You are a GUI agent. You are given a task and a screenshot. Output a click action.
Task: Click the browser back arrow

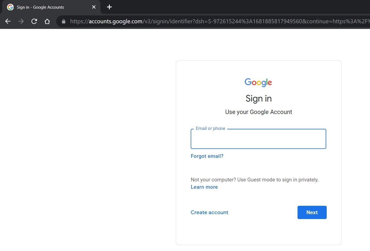(8, 21)
